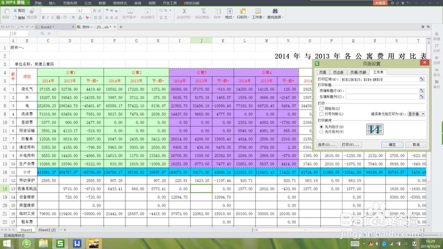
Task: Click the cell name box J18
Action: pos(14,33)
